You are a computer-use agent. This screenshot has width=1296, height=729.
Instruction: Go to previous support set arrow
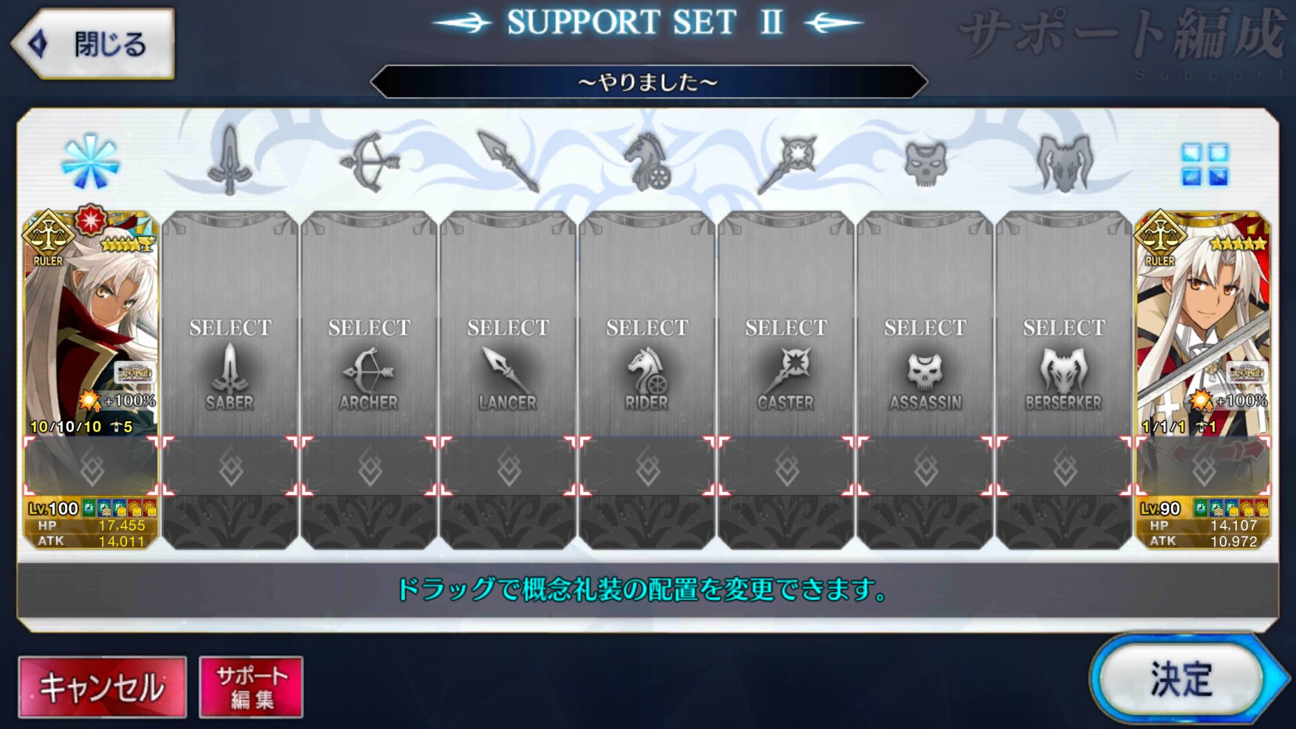462,23
